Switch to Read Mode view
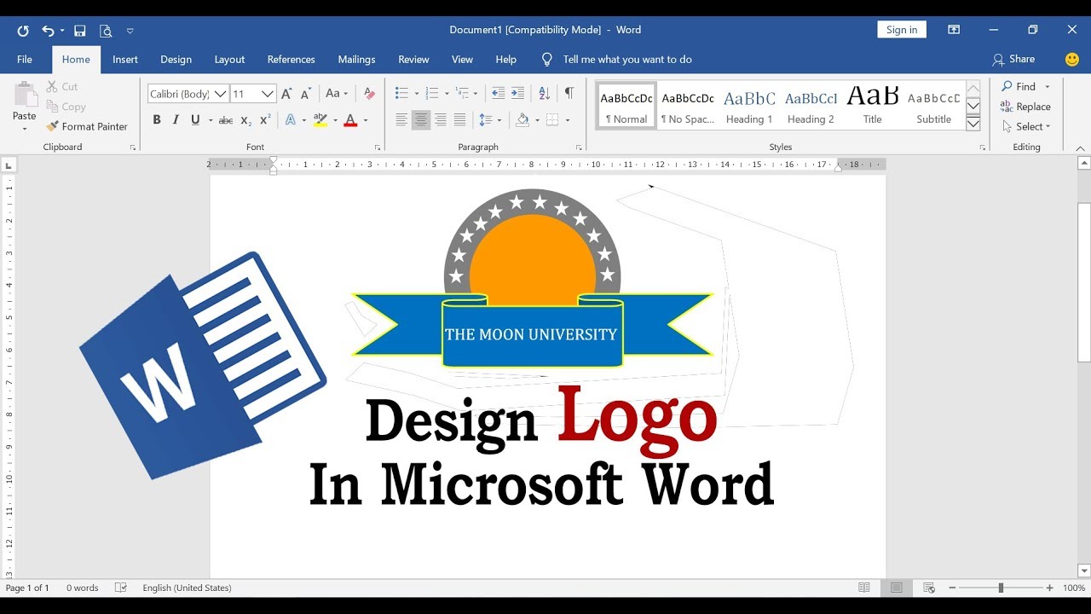1091x614 pixels. [x=864, y=588]
